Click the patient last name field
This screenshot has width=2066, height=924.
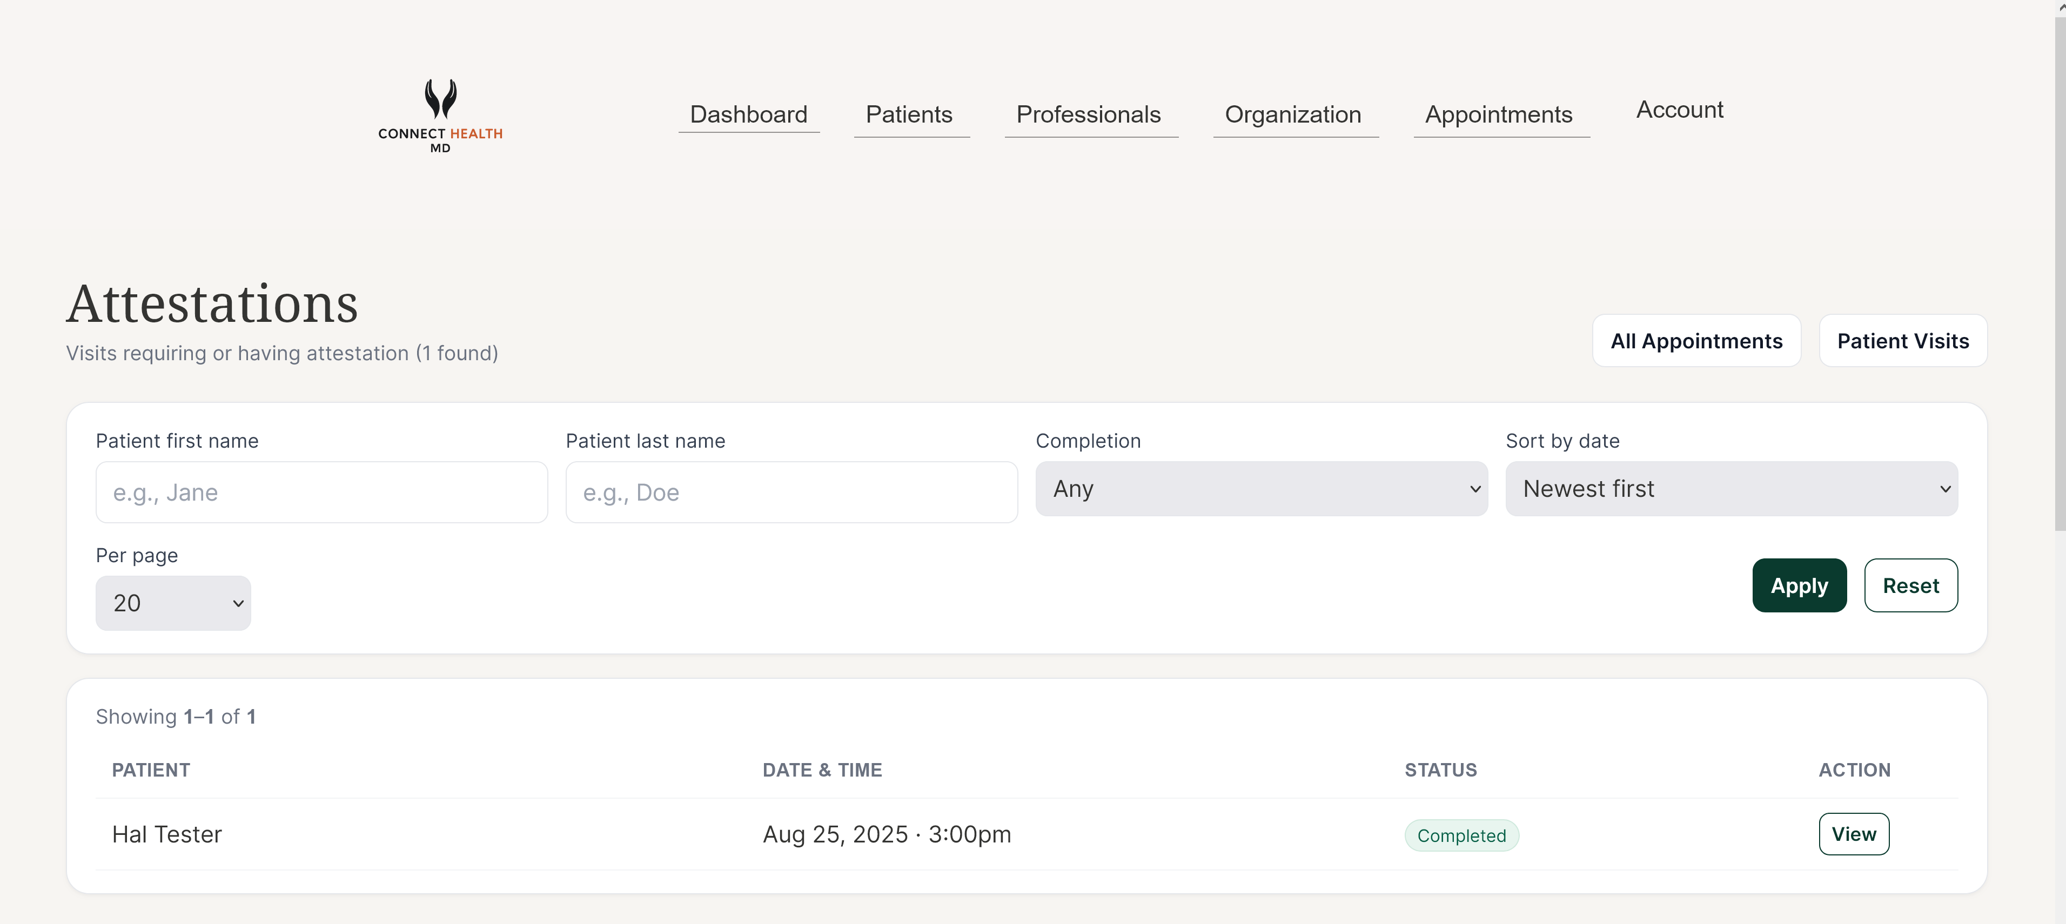point(791,492)
